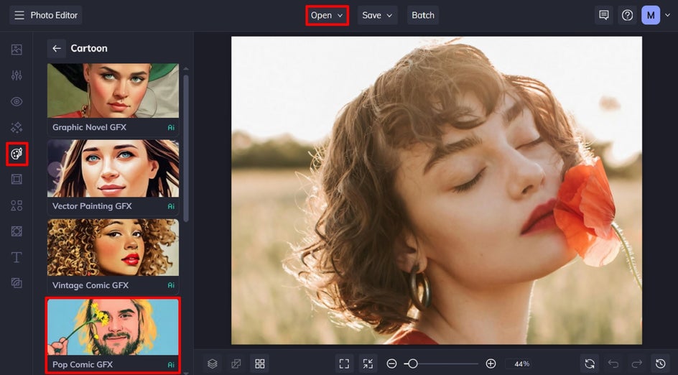Select the Graphic Novel GFX thumbnail
This screenshot has width=678, height=375.
click(113, 91)
